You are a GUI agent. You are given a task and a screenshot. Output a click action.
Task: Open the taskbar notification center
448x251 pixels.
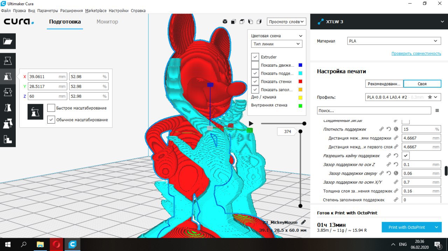(437, 244)
